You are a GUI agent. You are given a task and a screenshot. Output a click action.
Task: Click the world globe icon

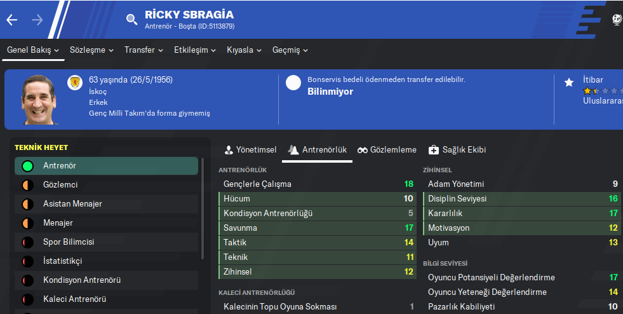pos(617,20)
